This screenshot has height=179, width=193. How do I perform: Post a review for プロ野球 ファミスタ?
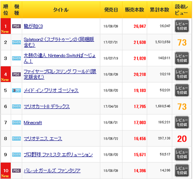(182, 155)
